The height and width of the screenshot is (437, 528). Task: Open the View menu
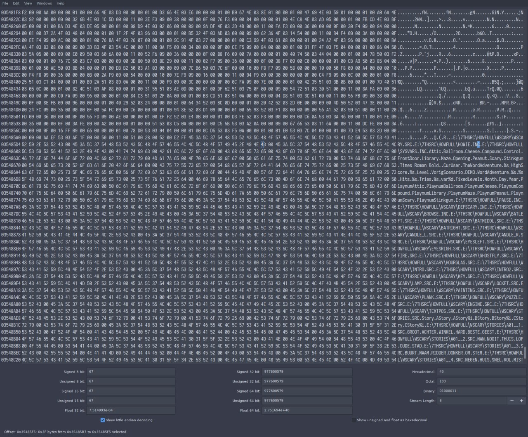click(x=28, y=3)
